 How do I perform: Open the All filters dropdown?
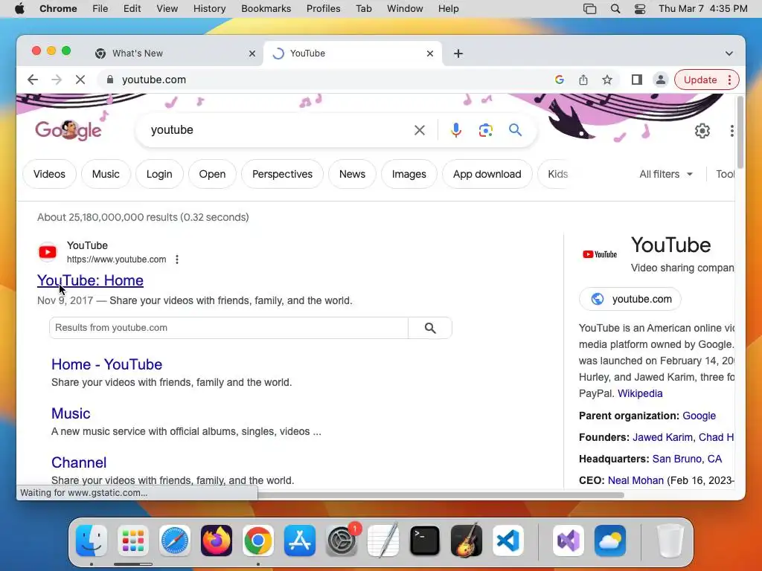[666, 174]
